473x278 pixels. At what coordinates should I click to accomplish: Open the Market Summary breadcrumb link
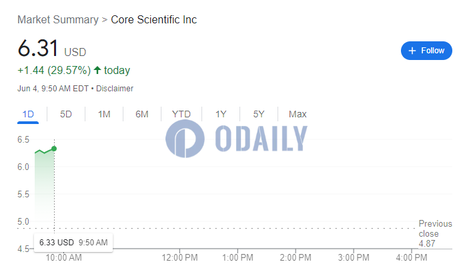(58, 19)
